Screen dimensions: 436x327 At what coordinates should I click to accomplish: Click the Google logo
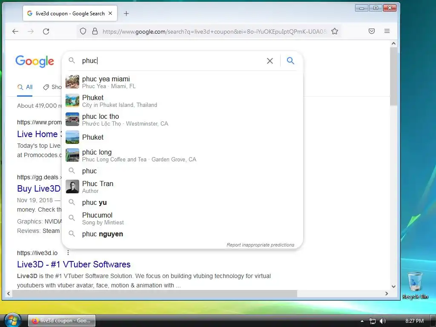tap(35, 61)
